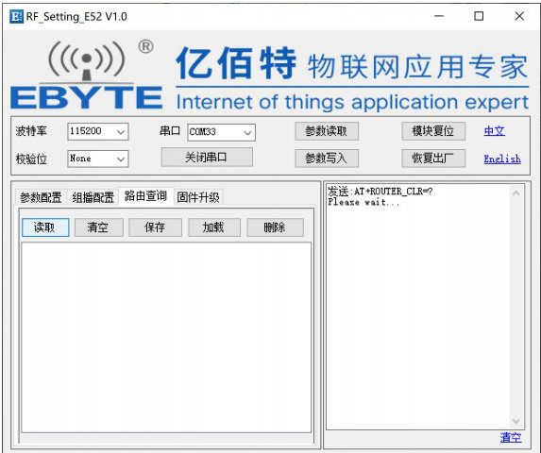Click the 参数读取 button
Screen dimensions: 541x453
click(x=327, y=131)
